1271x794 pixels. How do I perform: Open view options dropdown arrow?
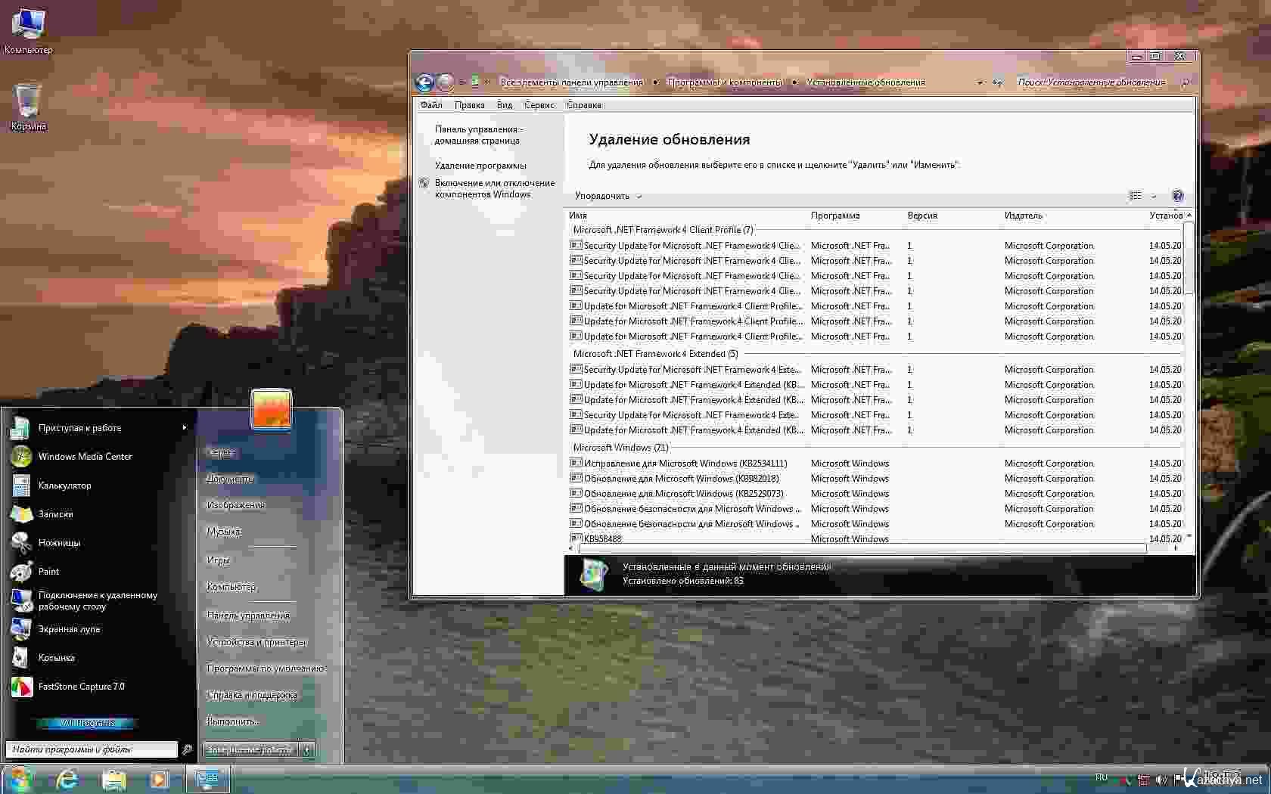1154,196
